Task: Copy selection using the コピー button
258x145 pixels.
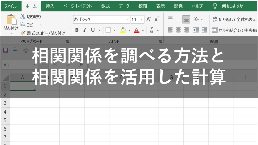Action: pyautogui.click(x=28, y=25)
